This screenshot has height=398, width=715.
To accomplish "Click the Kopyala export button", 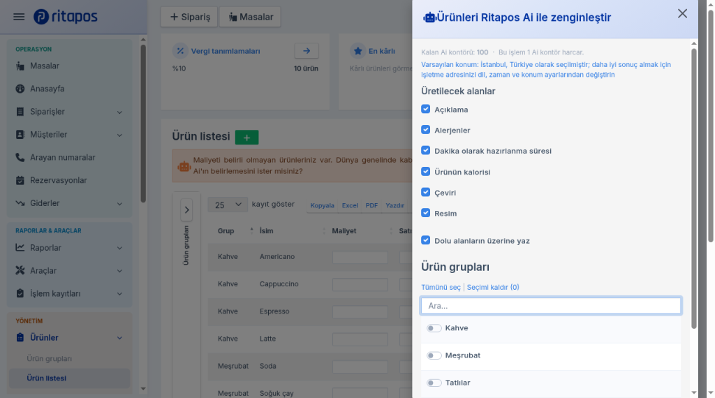I will [x=323, y=205].
